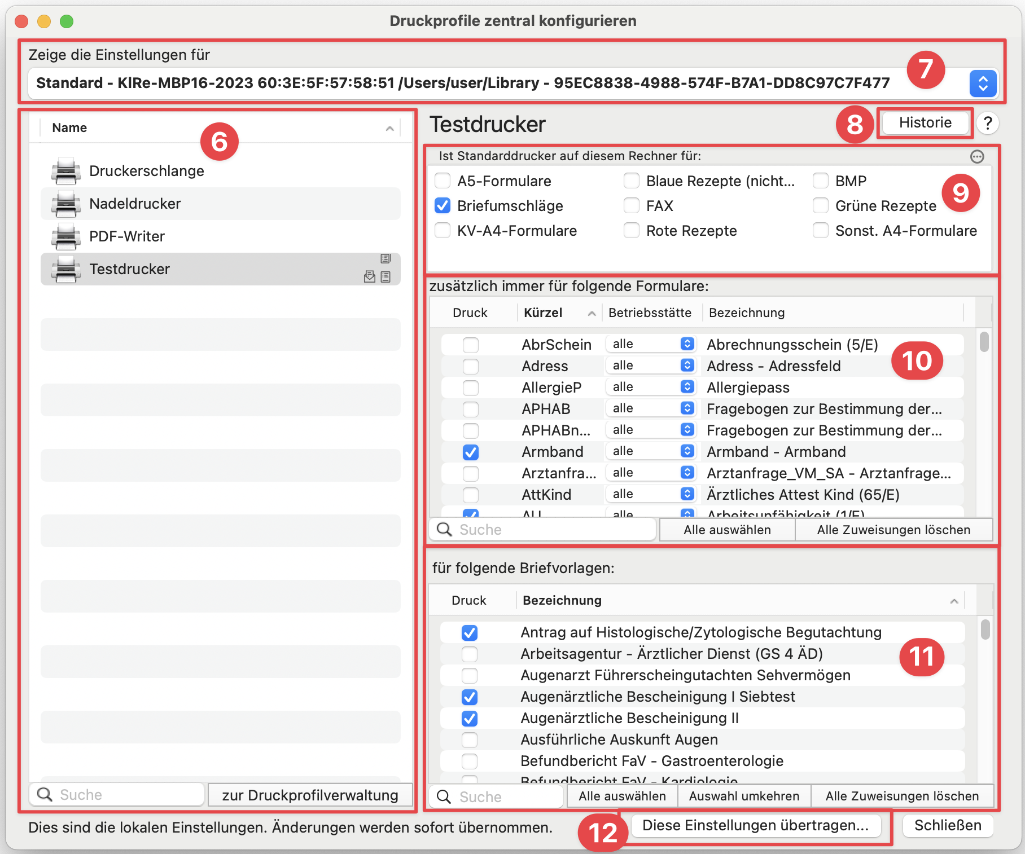Click Alle Zuweisungen löschen under Briefvorlagen list
Image resolution: width=1025 pixels, height=854 pixels.
(x=902, y=796)
